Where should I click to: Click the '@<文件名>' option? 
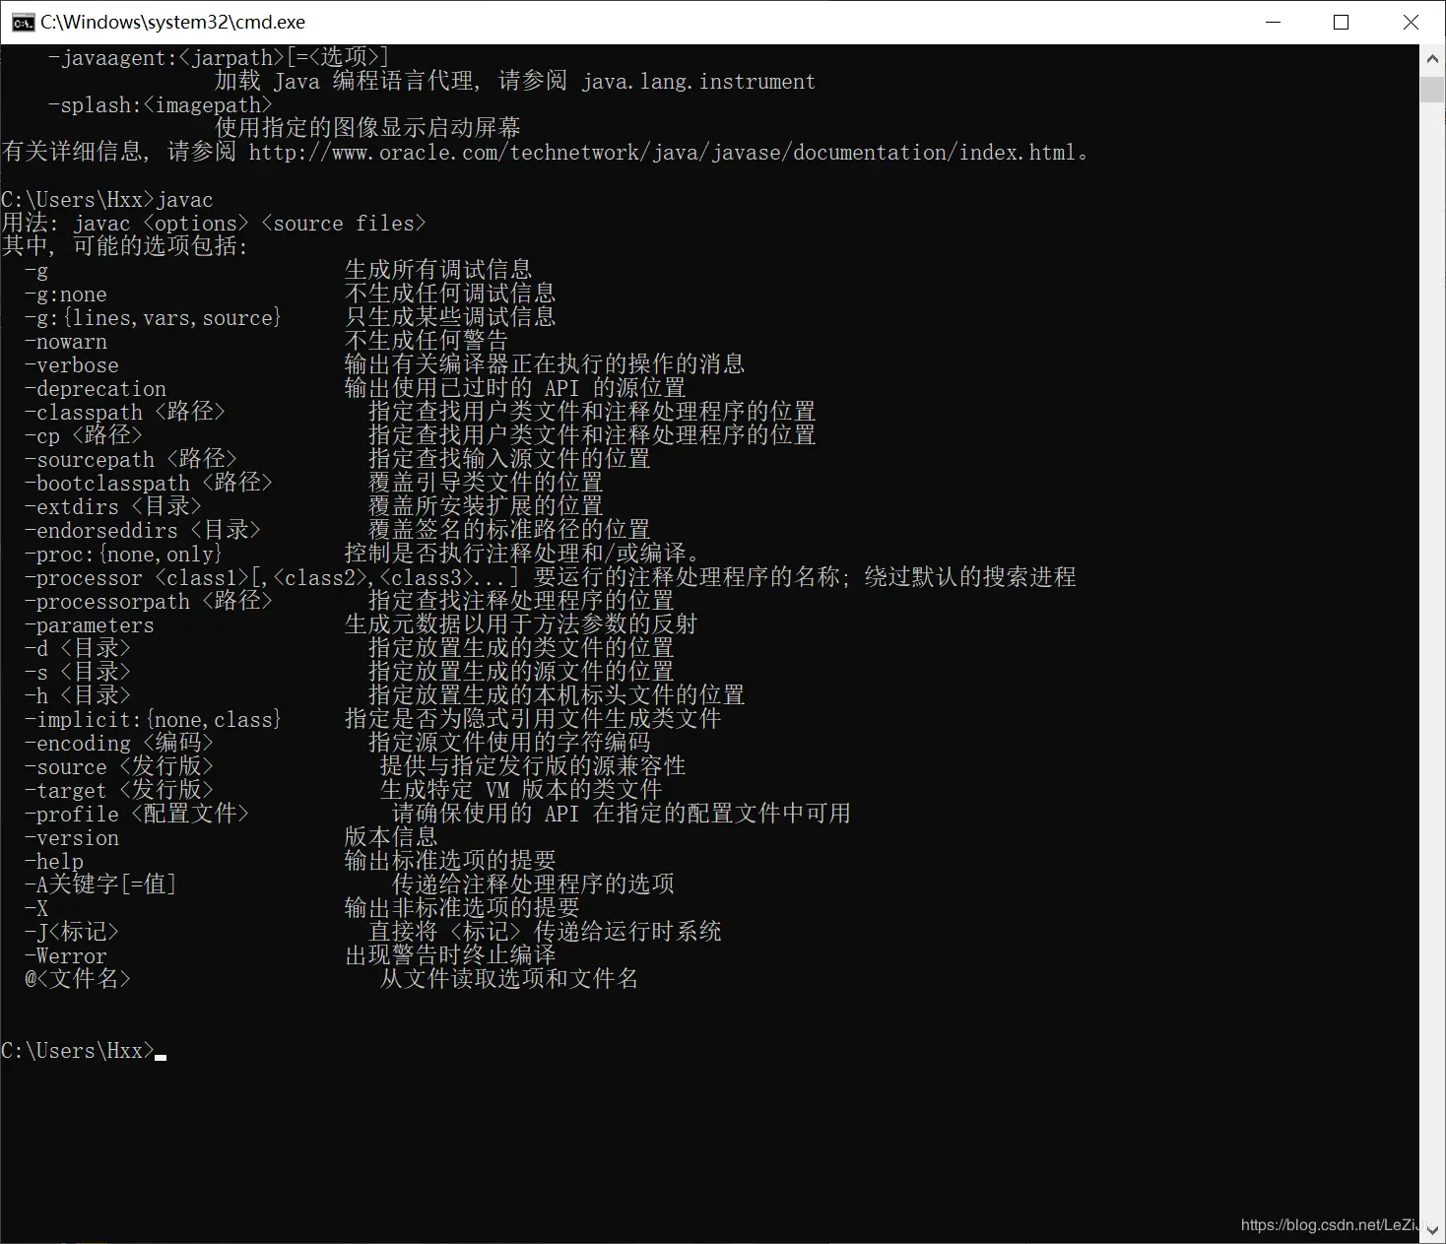point(78,979)
